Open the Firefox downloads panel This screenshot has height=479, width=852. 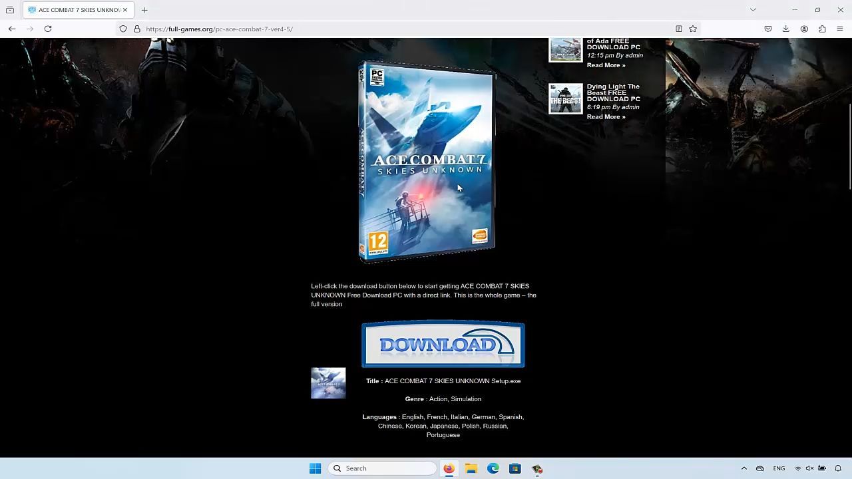point(786,29)
